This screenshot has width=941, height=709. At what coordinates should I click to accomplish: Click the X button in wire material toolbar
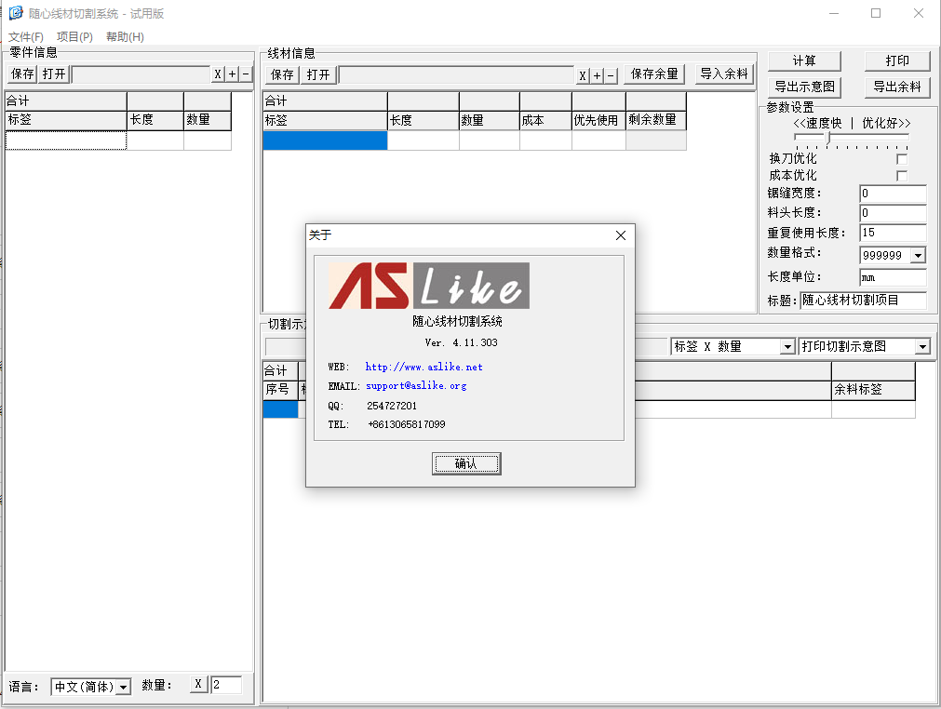pos(582,75)
